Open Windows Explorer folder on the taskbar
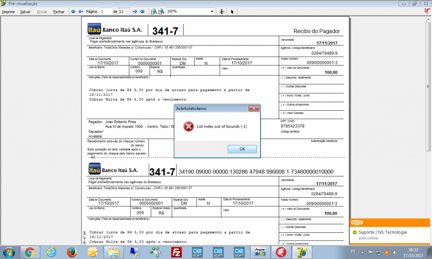Screen dimensions: 432x259 [x=114, y=252]
